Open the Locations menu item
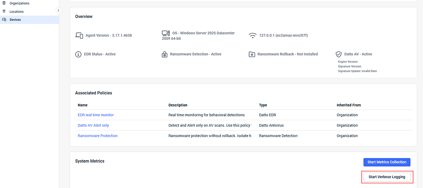The width and height of the screenshot is (423, 188). coord(16,12)
